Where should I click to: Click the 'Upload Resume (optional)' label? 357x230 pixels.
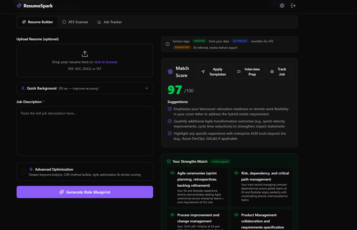[x=37, y=39]
